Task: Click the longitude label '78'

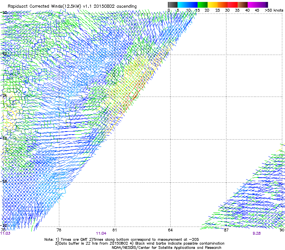Action: 59,230
